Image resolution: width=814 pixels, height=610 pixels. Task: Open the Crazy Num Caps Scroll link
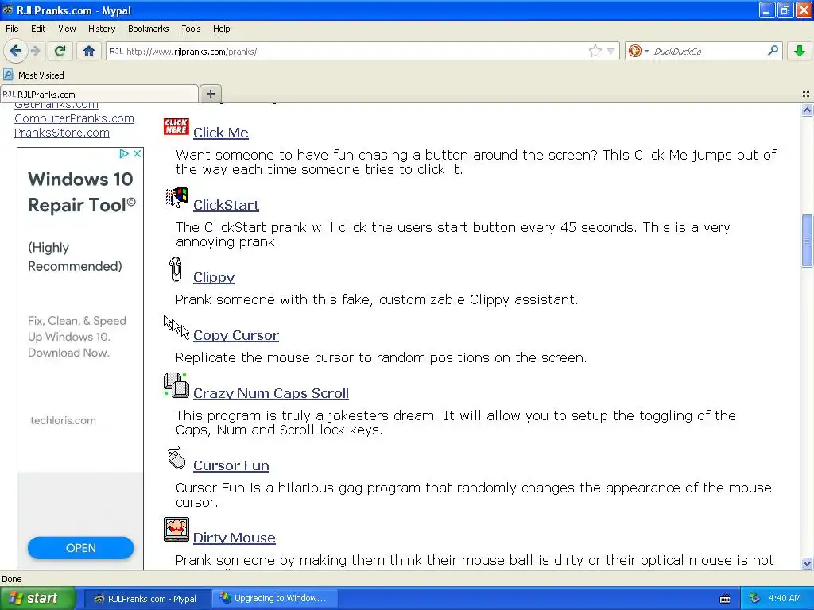coord(271,393)
